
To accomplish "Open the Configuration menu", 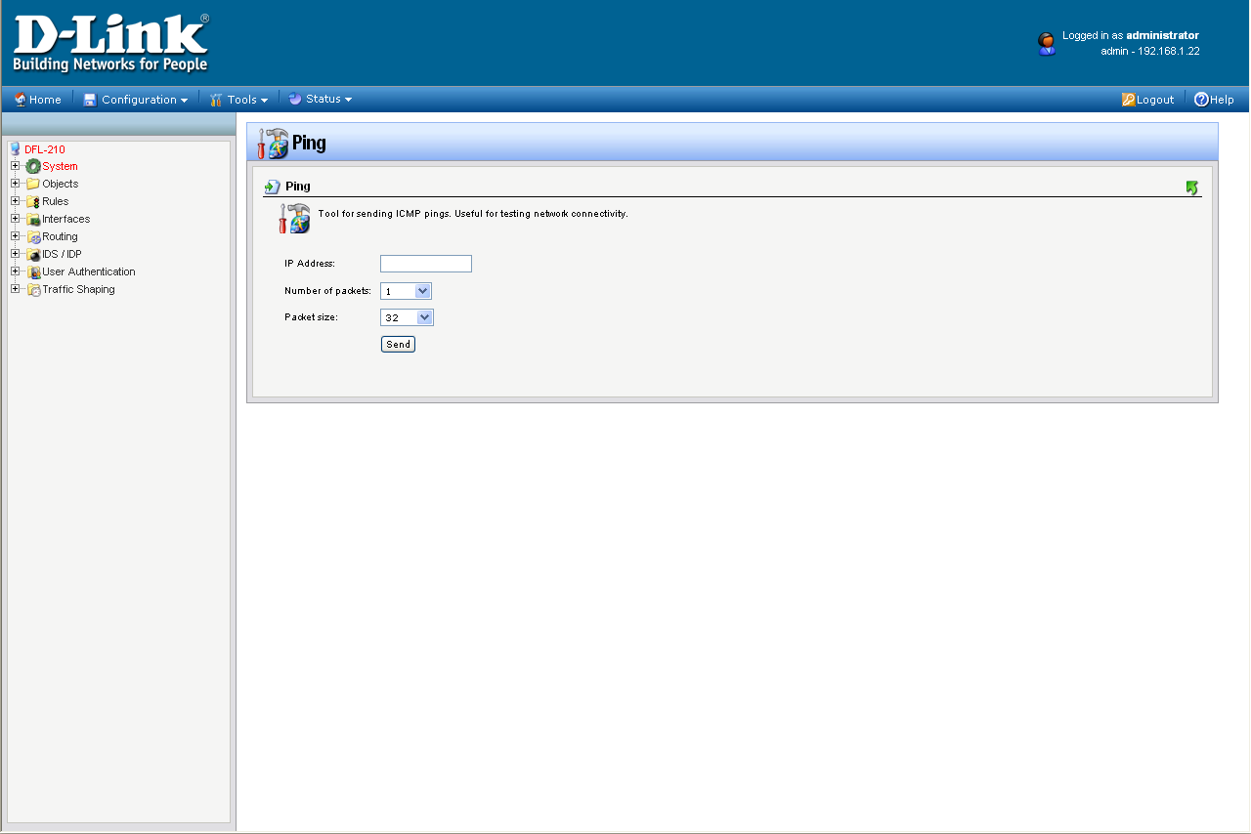I will (x=136, y=100).
